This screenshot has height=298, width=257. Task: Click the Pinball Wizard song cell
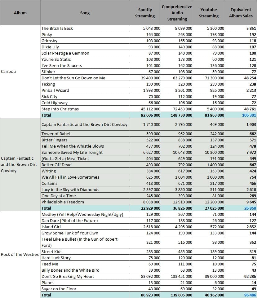(85, 90)
